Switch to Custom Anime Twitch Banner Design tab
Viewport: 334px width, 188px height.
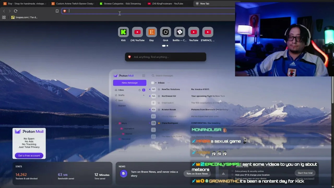pos(73,4)
